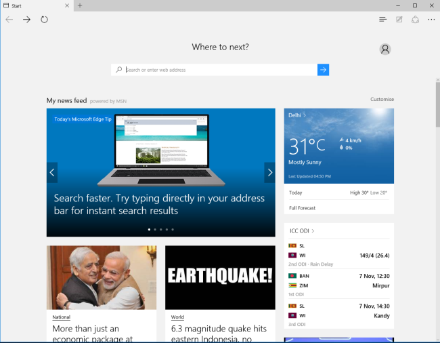440x343 pixels.
Task: Click the vertical scrollbar thumb
Action: [x=438, y=104]
